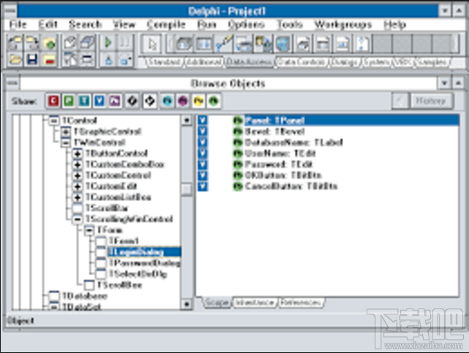This screenshot has width=469, height=353.
Task: Click the Open File folder icon
Action: (15, 59)
